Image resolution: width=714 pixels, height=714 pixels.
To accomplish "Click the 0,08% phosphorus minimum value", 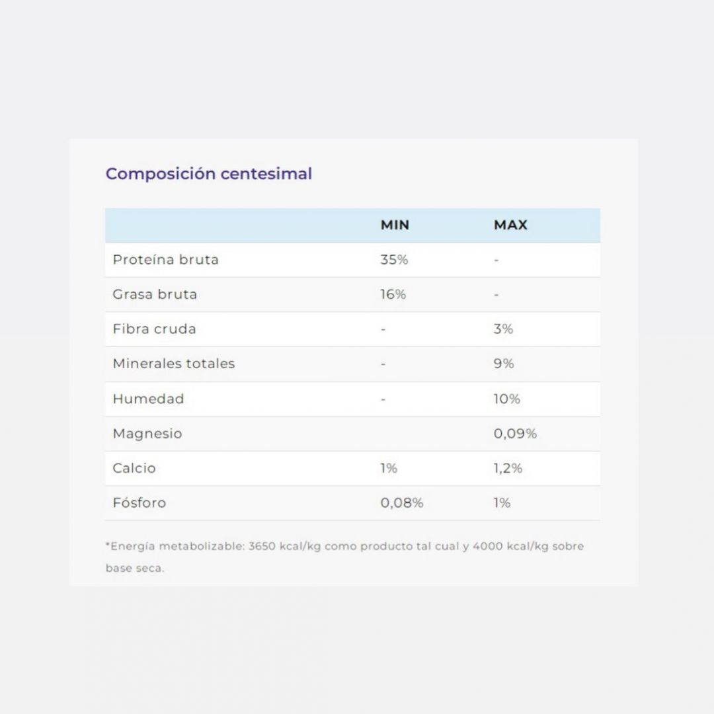I will click(402, 502).
